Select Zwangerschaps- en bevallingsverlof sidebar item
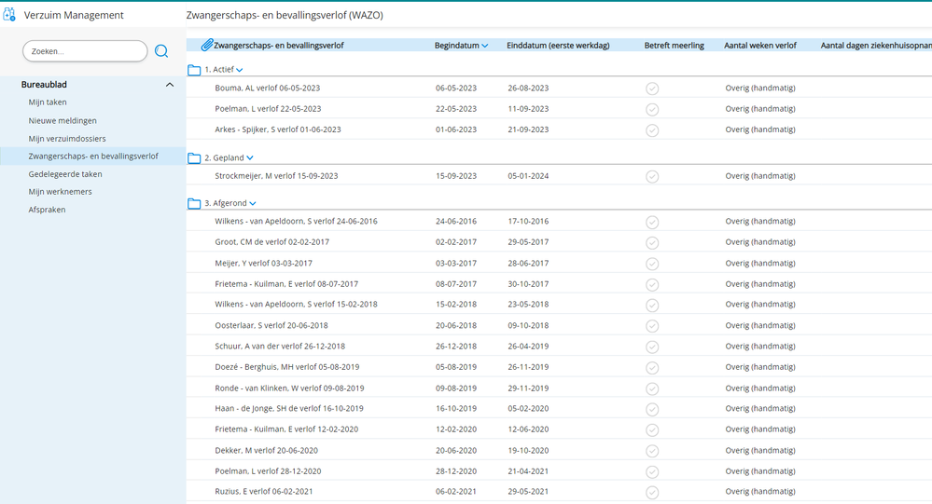932x504 pixels. tap(93, 157)
